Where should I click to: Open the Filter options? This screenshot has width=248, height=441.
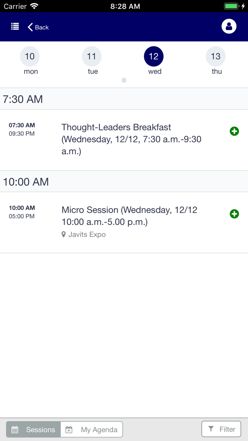[221, 429]
